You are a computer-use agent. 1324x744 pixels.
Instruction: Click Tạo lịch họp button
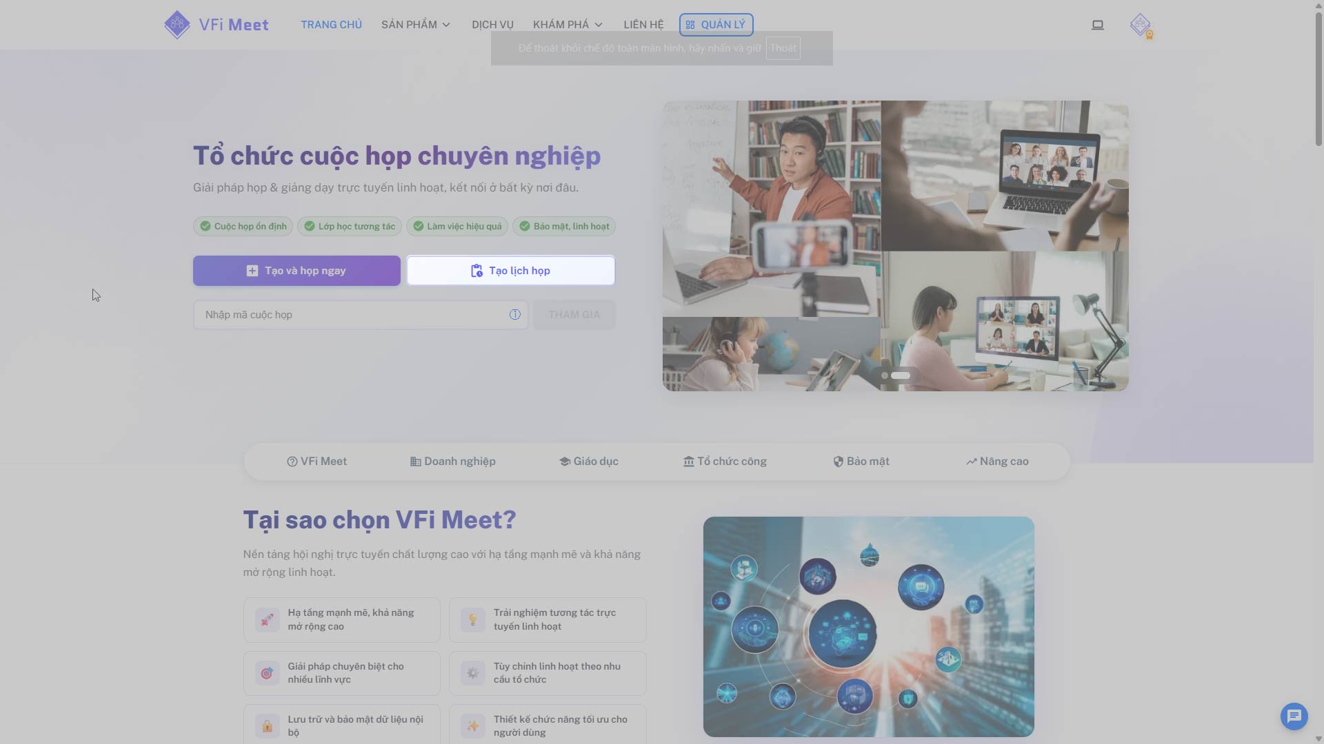point(510,271)
